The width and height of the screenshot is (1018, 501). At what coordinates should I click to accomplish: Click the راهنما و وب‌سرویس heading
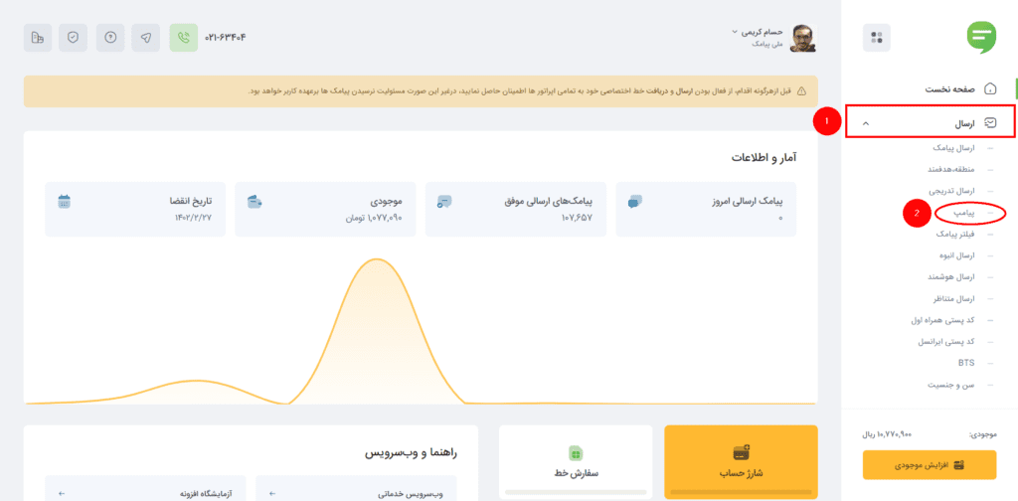[x=412, y=452]
